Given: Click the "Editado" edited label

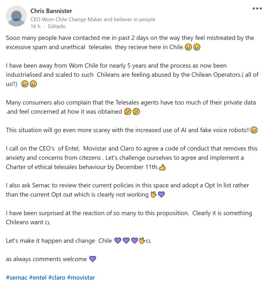Looking at the screenshot, I should click(57, 27).
